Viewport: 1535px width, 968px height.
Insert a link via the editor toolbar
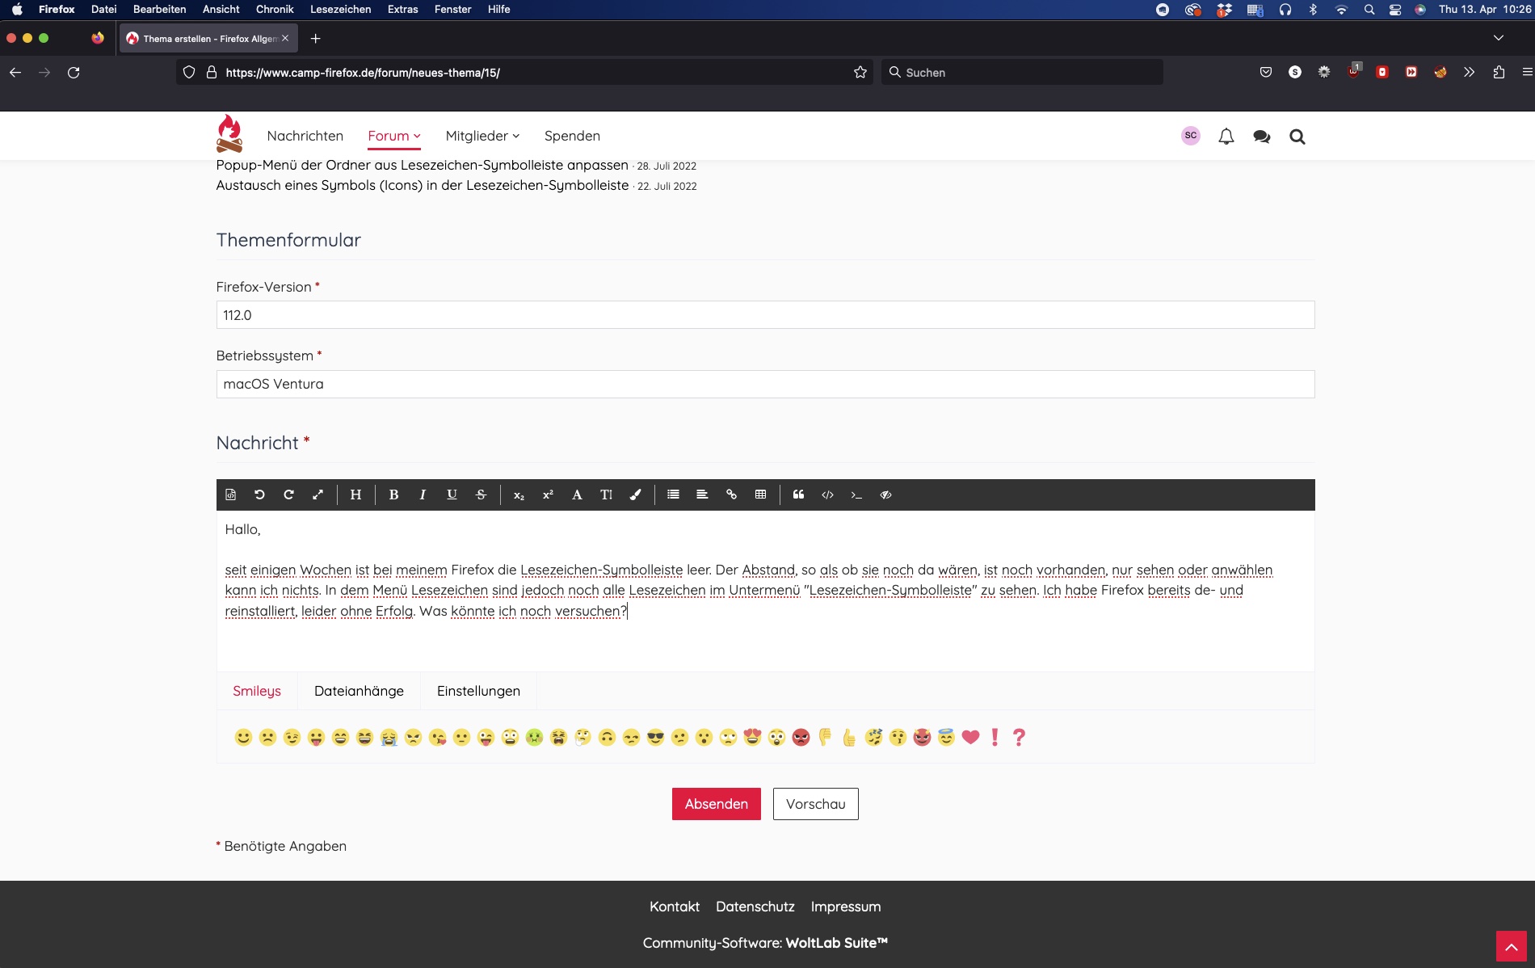[x=731, y=495]
